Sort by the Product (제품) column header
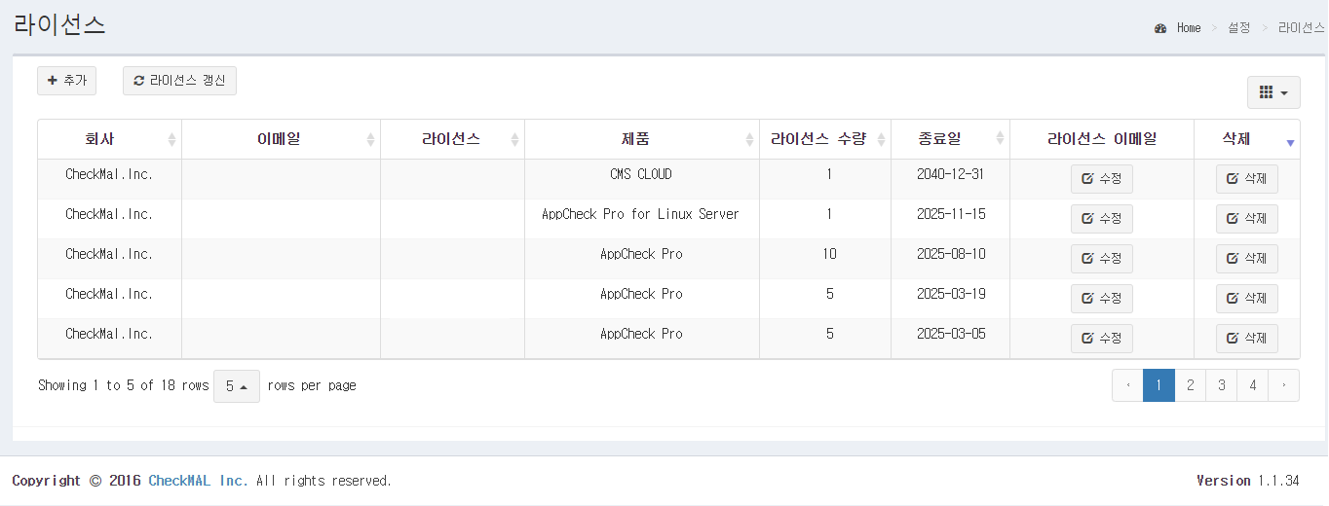Image resolution: width=1329 pixels, height=506 pixels. click(x=641, y=139)
